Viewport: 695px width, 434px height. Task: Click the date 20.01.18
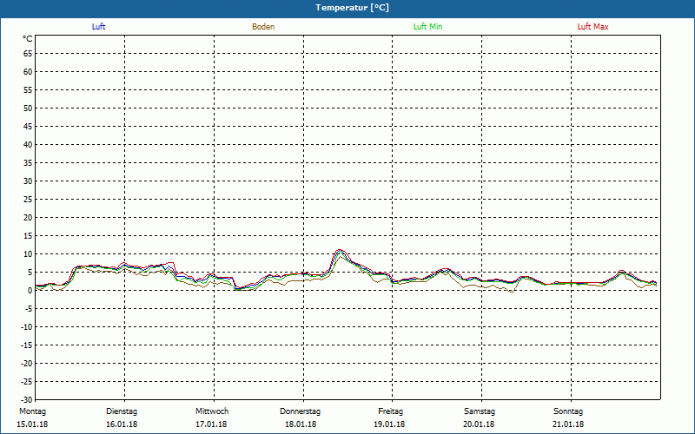[x=479, y=424]
